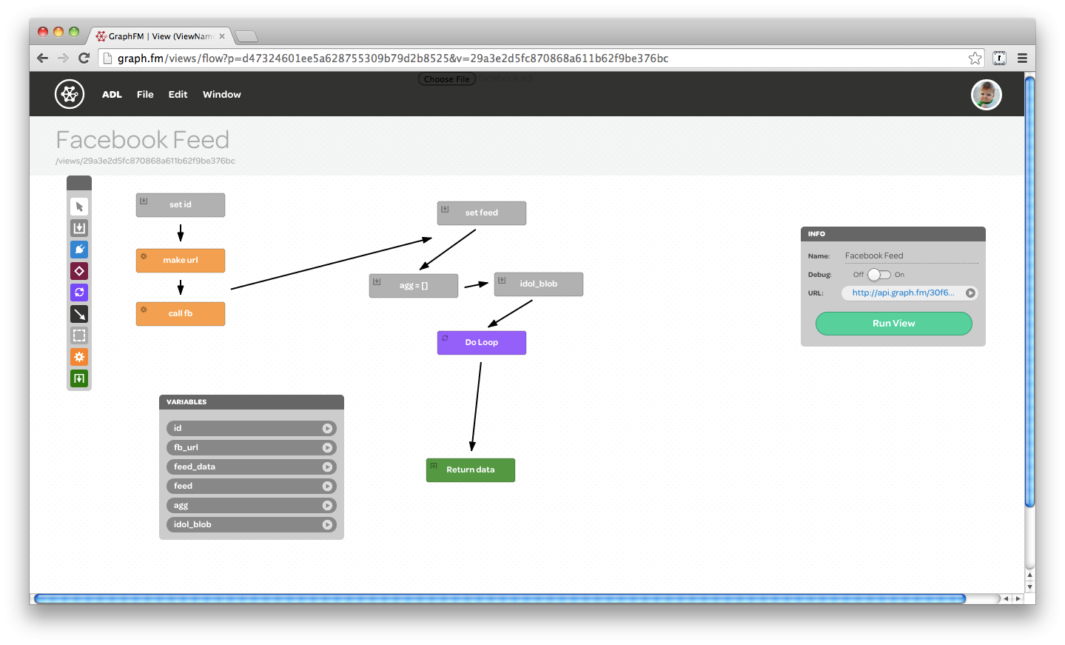Select the 'Do Loop' node
The image size is (1065, 645).
482,343
